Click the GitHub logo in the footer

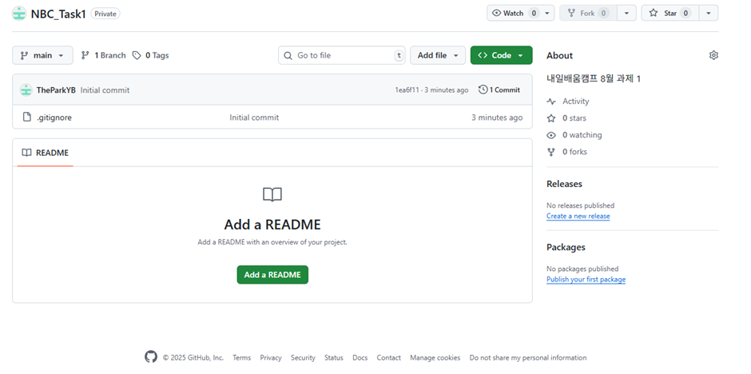click(x=151, y=356)
